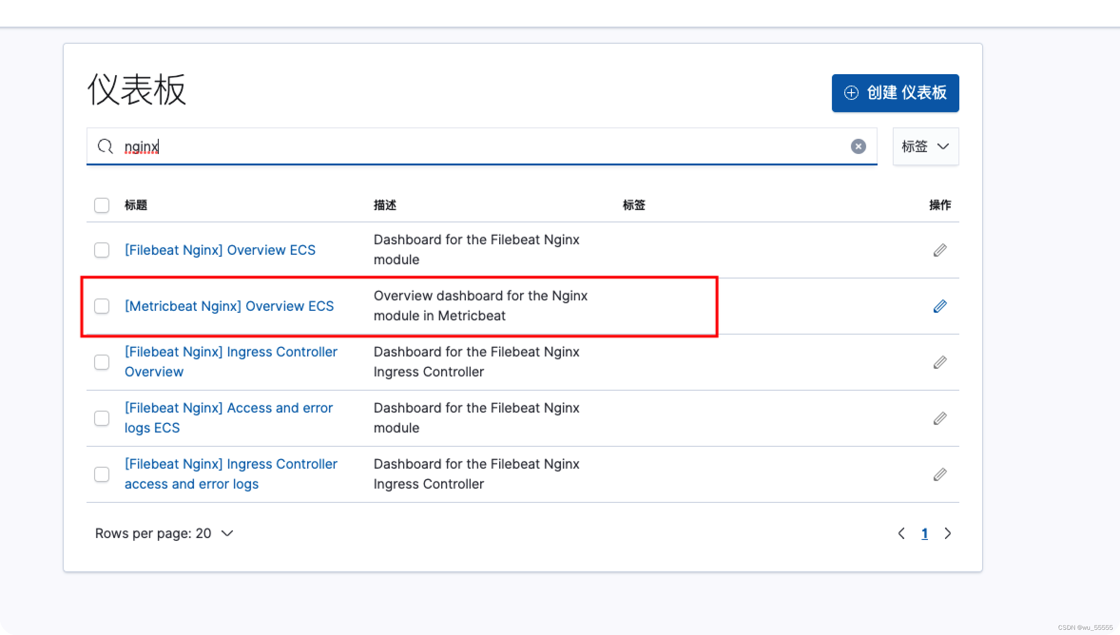Screen dimensions: 1120x635
Task: Go to previous page arrow
Action: 901,533
